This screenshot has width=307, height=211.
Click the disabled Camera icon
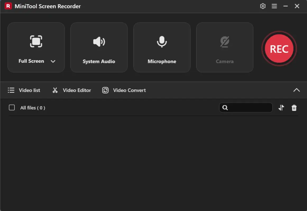pos(224,41)
